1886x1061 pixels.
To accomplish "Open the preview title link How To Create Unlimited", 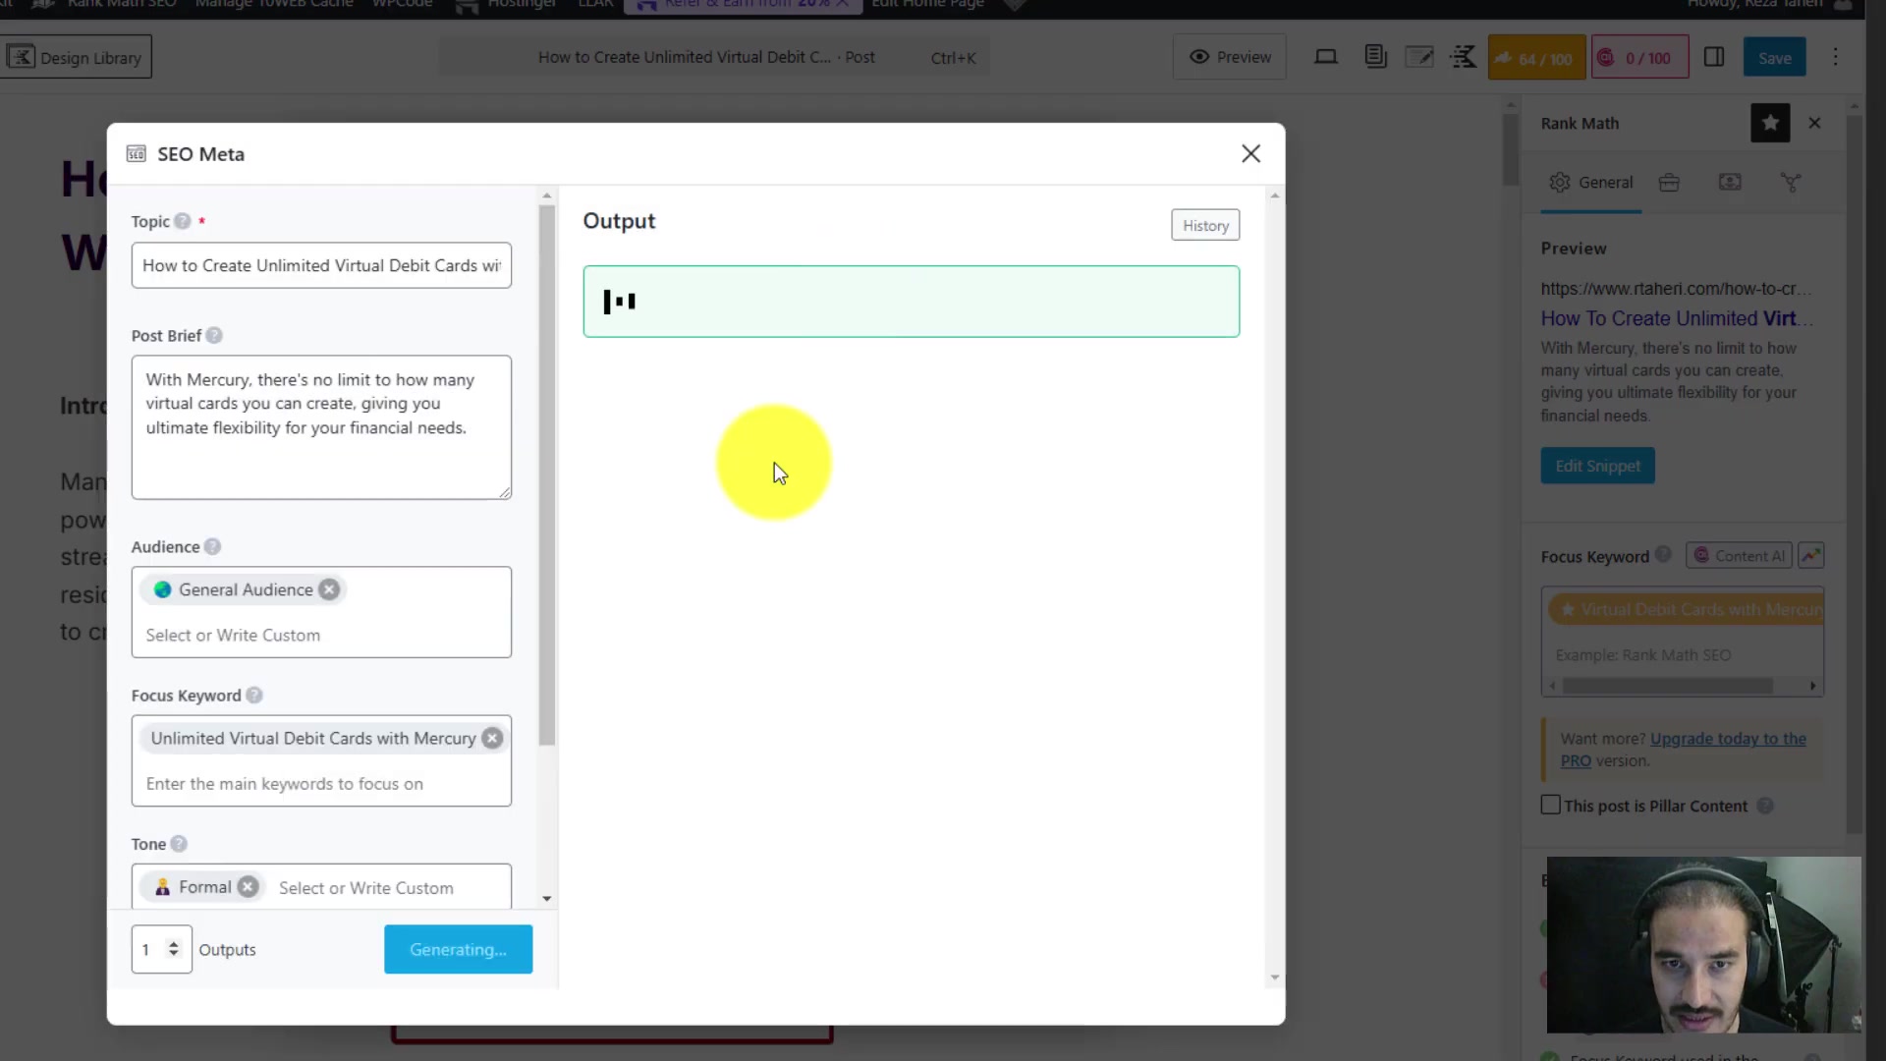I will pyautogui.click(x=1676, y=319).
